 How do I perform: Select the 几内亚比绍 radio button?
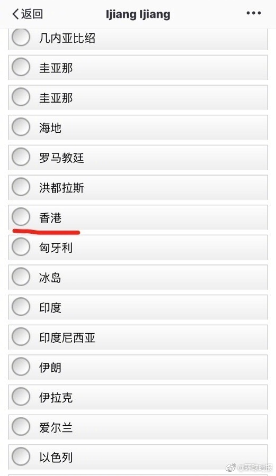click(21, 37)
